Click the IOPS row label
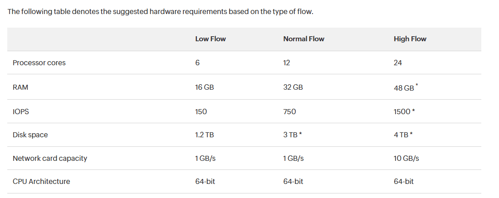The image size is (499, 198). 21,111
